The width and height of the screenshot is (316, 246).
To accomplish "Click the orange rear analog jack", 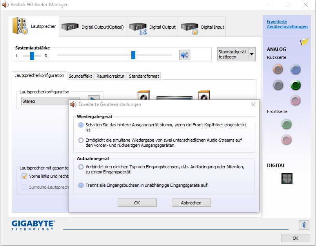I will (x=278, y=69).
